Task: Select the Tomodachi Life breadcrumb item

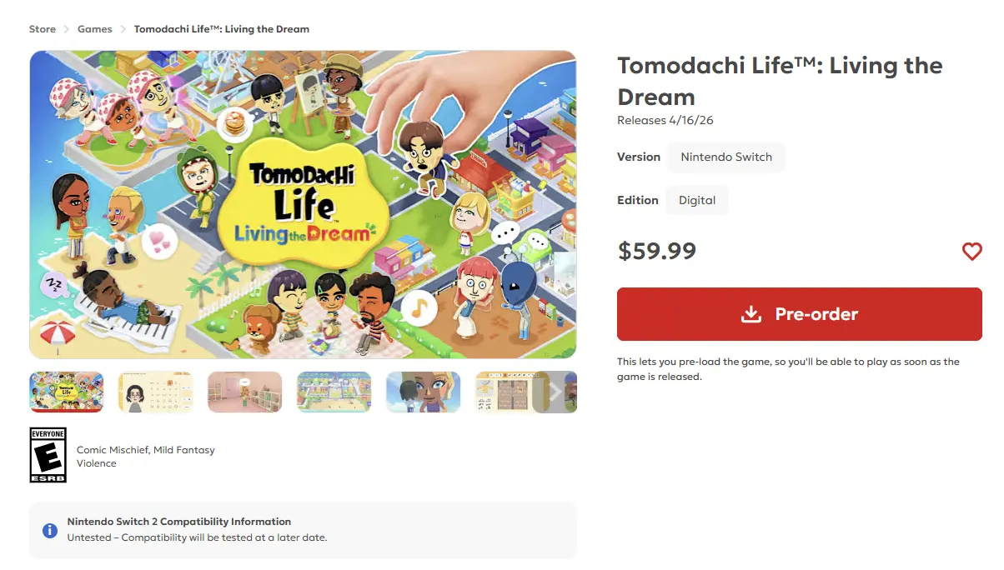Action: click(x=221, y=28)
